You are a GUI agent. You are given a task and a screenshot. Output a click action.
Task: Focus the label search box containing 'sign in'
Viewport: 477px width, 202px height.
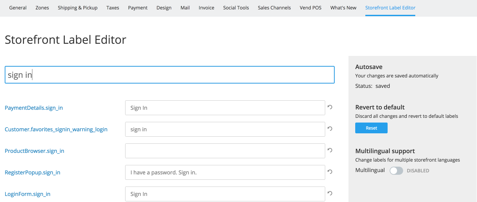(170, 75)
